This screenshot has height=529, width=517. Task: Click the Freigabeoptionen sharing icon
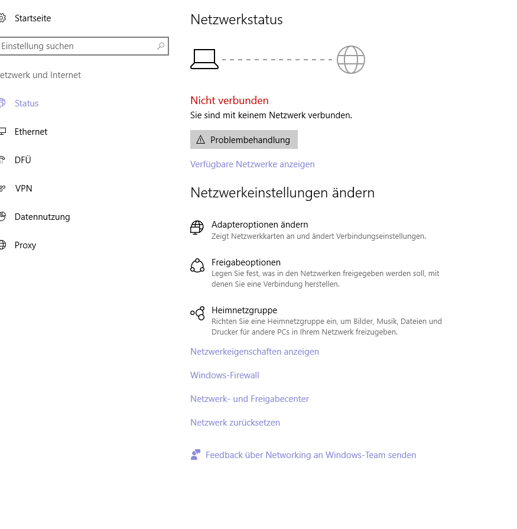tap(197, 265)
